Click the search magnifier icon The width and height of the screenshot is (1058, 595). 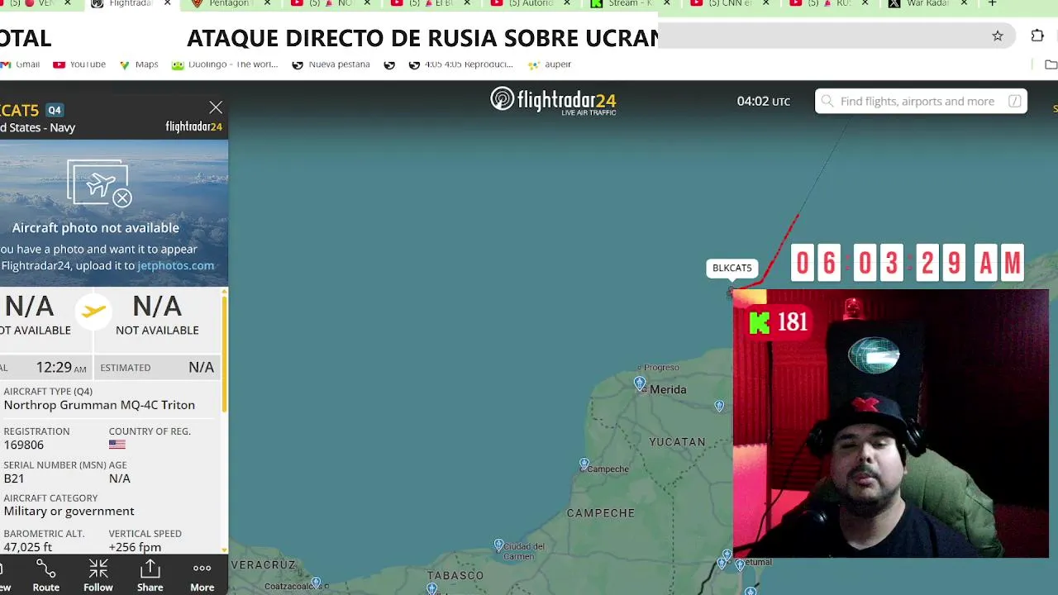coord(827,102)
